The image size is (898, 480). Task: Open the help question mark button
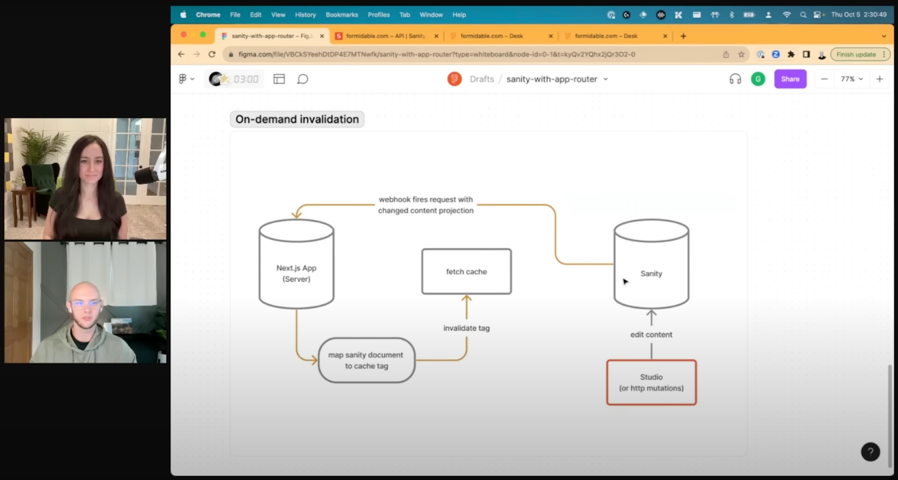pos(870,451)
